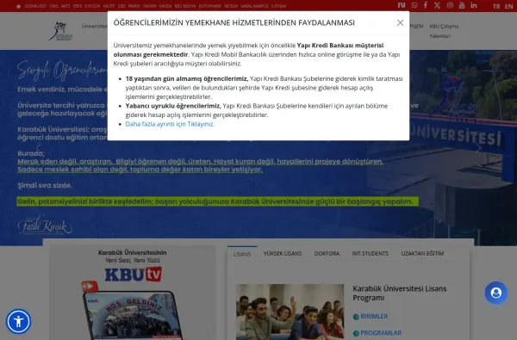
Task: Open the X (Twitter) icon in header
Action: point(437,5)
